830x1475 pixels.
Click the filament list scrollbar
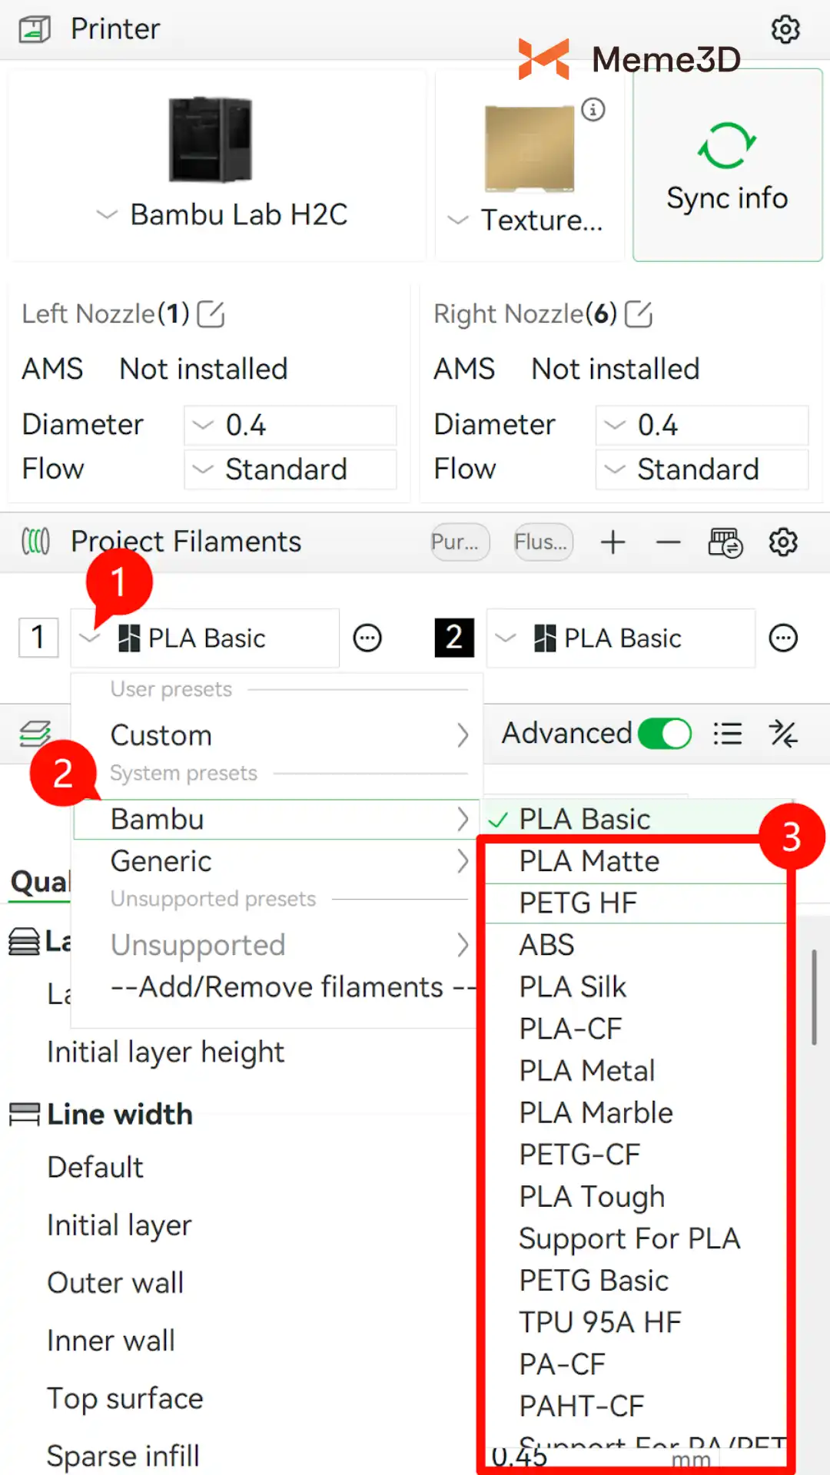[814, 997]
